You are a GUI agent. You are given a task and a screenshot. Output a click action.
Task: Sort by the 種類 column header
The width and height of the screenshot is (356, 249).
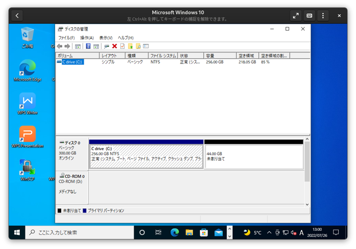pos(137,55)
